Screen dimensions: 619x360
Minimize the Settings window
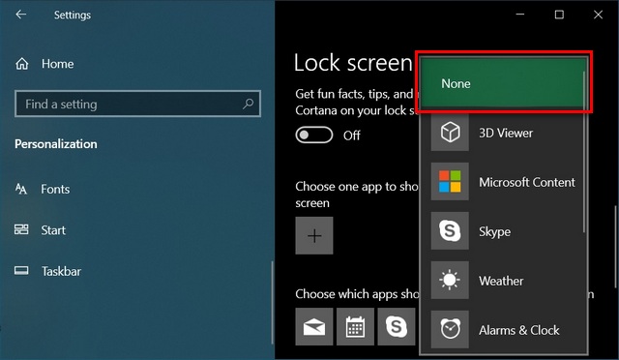520,15
